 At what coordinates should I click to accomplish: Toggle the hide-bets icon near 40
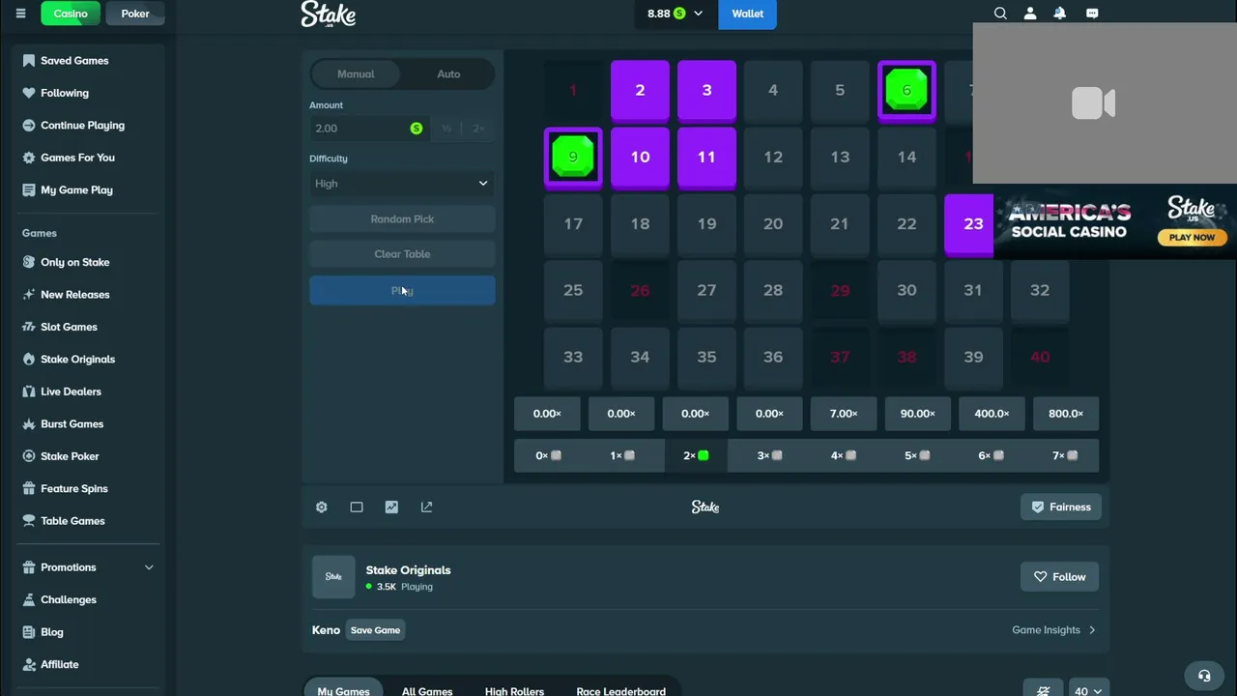coord(1043,690)
